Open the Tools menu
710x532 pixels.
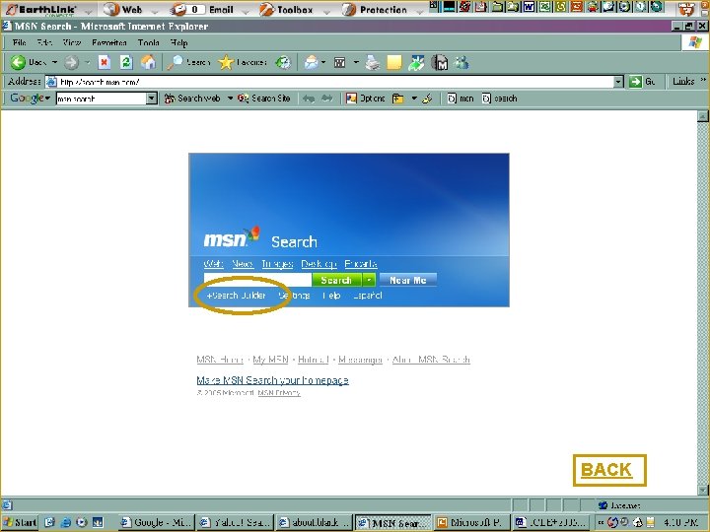(x=149, y=42)
